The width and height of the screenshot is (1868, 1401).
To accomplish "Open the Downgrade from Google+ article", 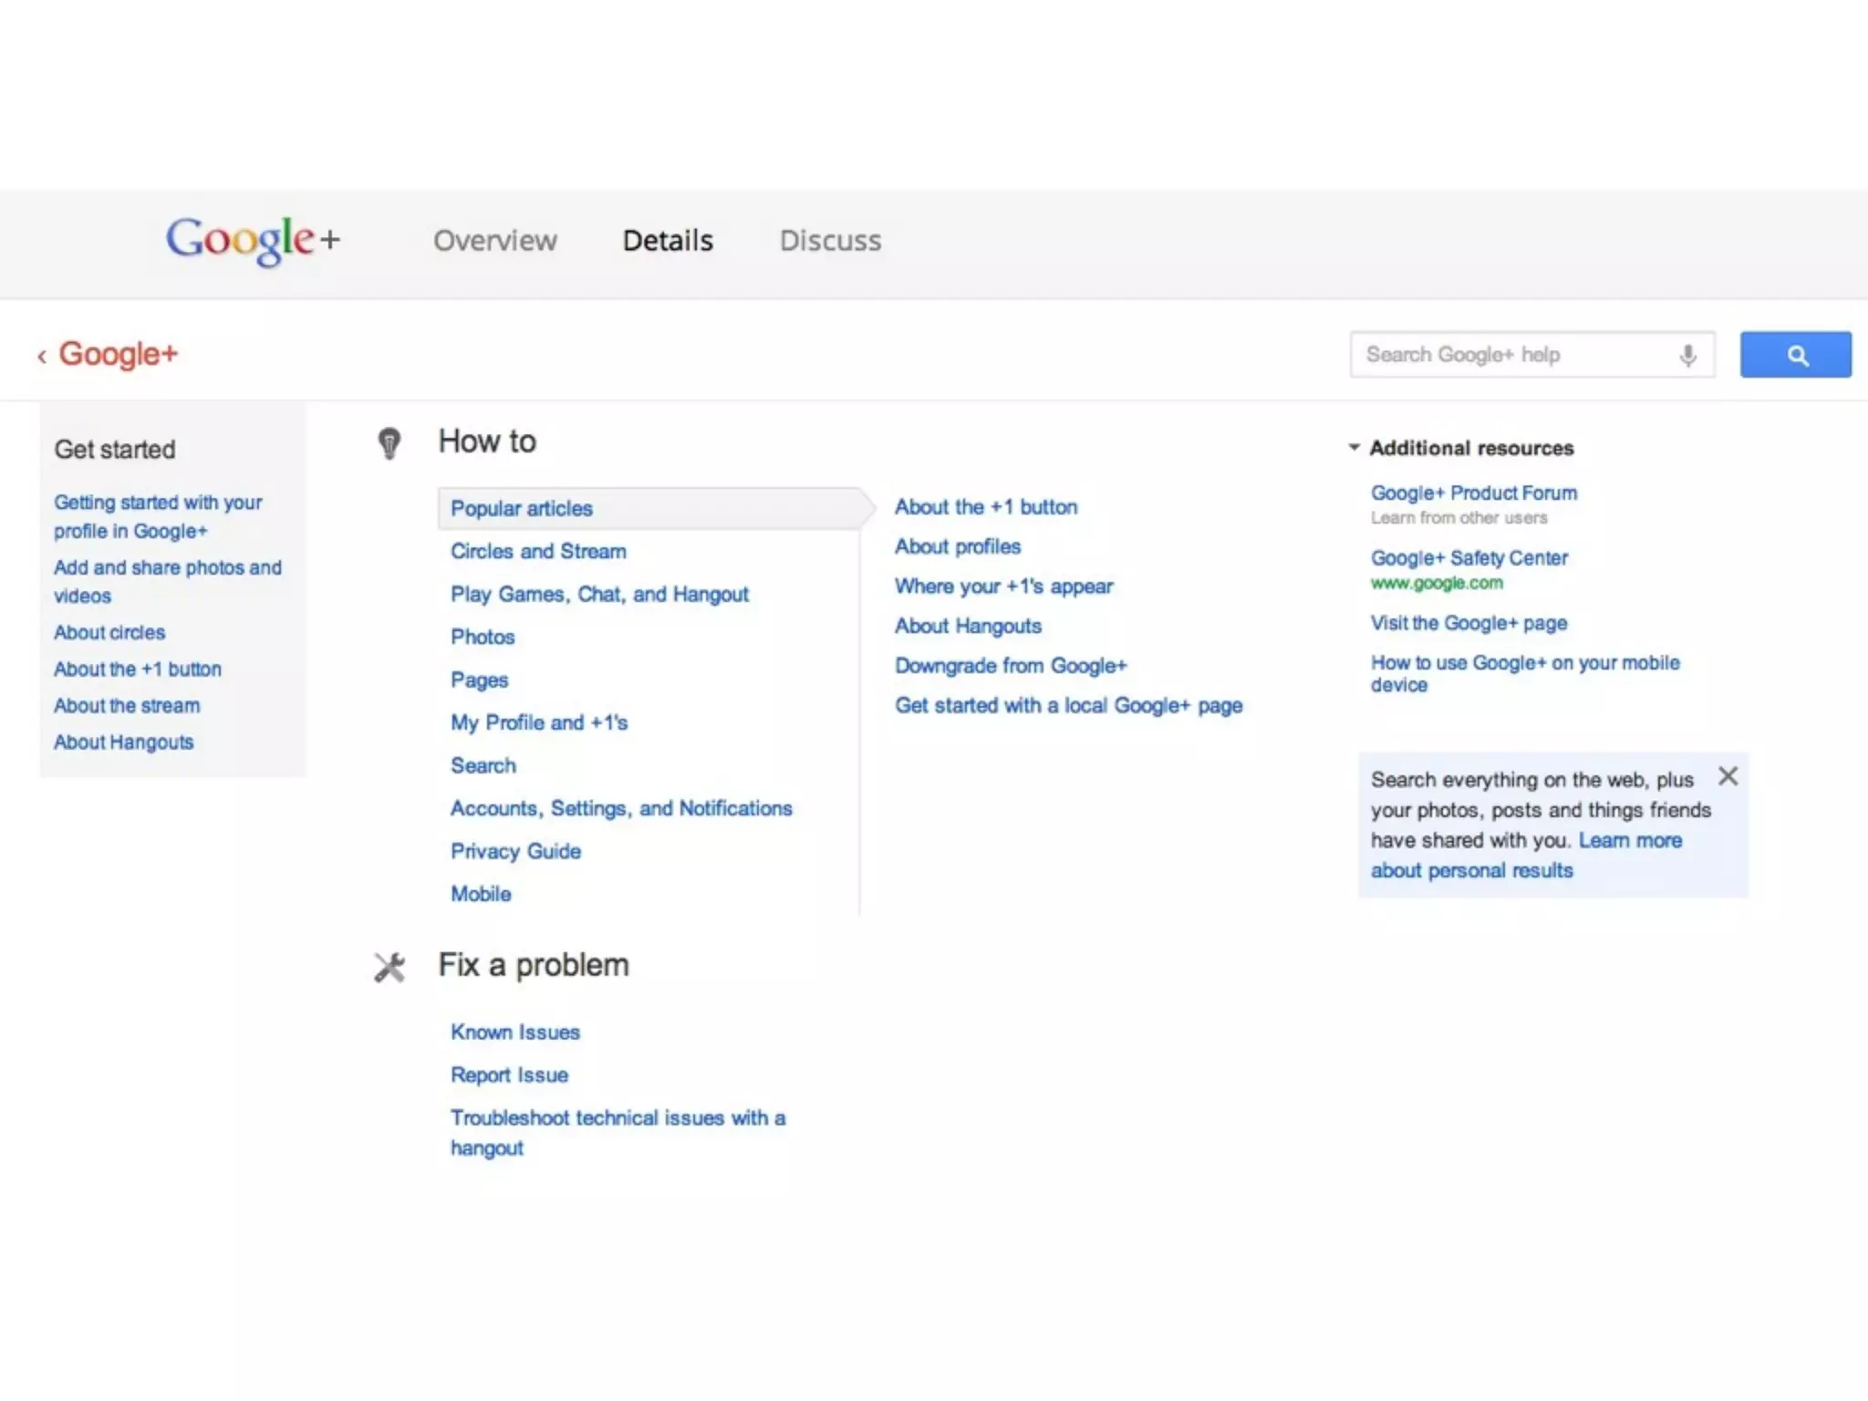I will point(1011,666).
